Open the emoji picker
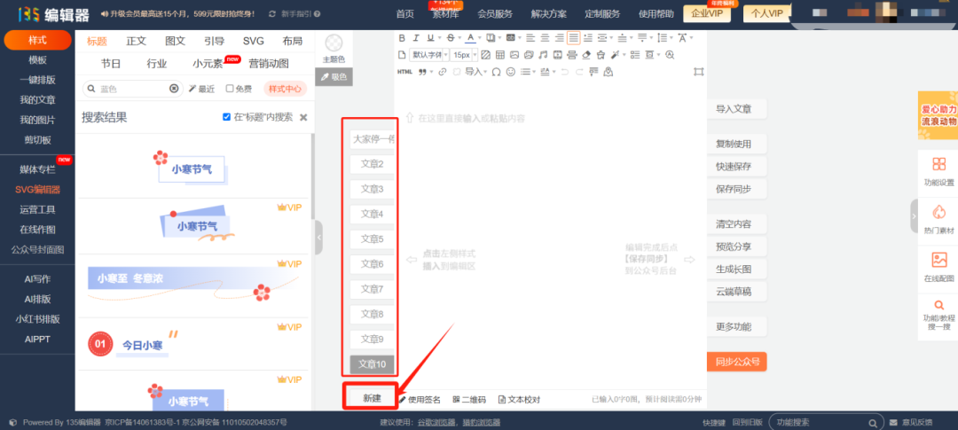 click(x=511, y=72)
